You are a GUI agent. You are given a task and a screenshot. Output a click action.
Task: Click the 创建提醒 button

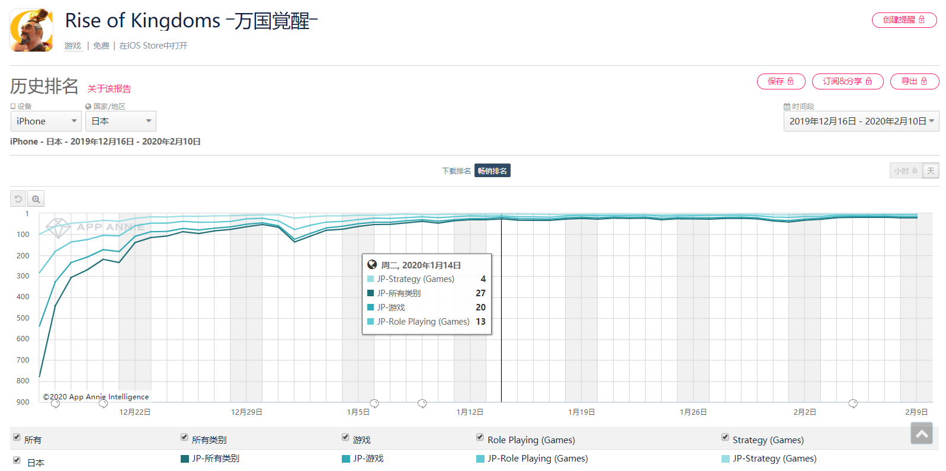pyautogui.click(x=904, y=20)
